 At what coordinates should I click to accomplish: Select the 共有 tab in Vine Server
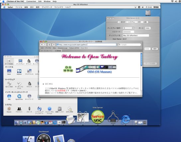[139, 22]
